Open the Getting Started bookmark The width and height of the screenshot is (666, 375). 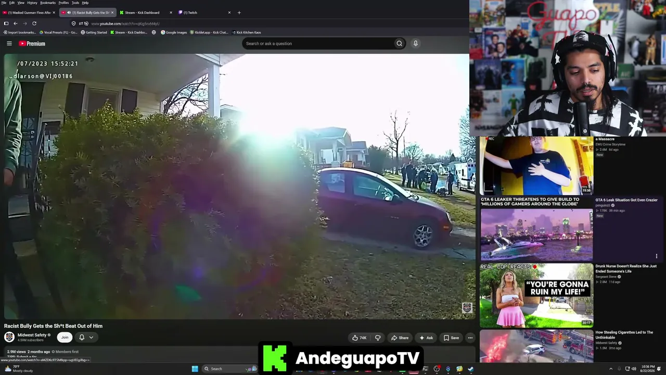[94, 32]
